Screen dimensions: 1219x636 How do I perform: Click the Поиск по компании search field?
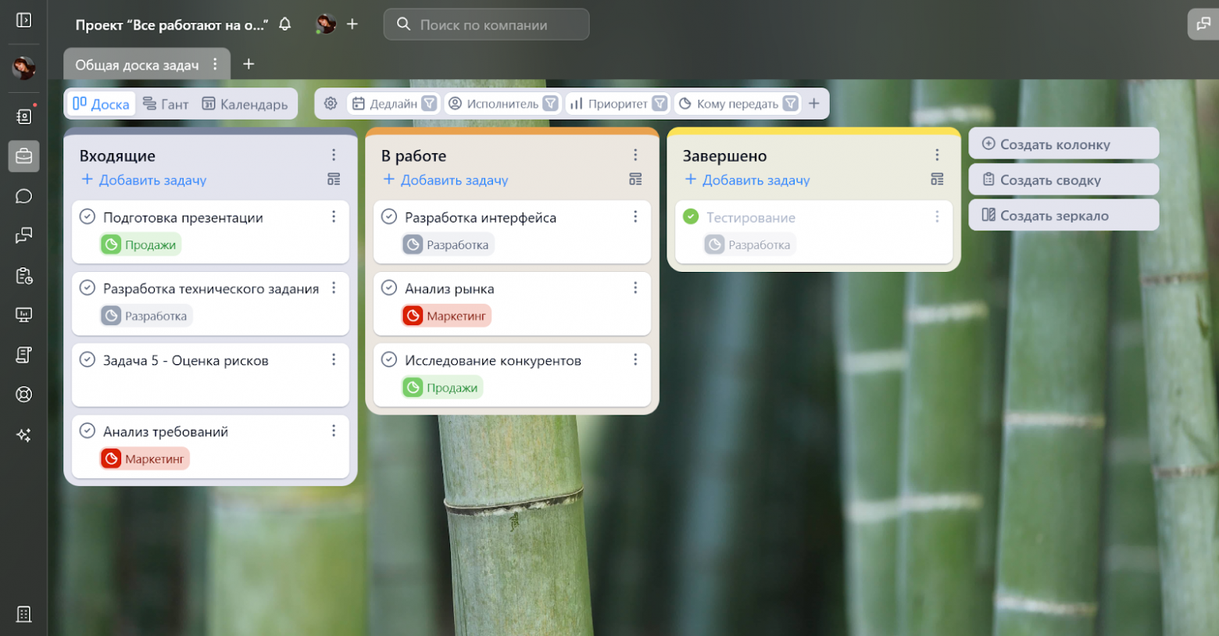[486, 24]
